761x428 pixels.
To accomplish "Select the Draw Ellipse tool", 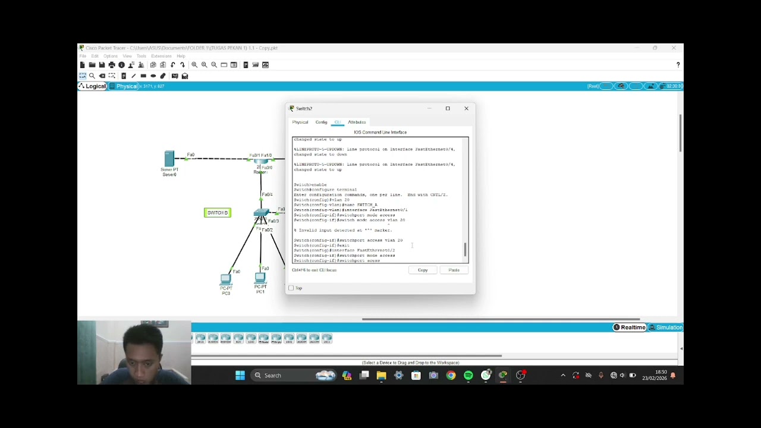I will tap(153, 76).
